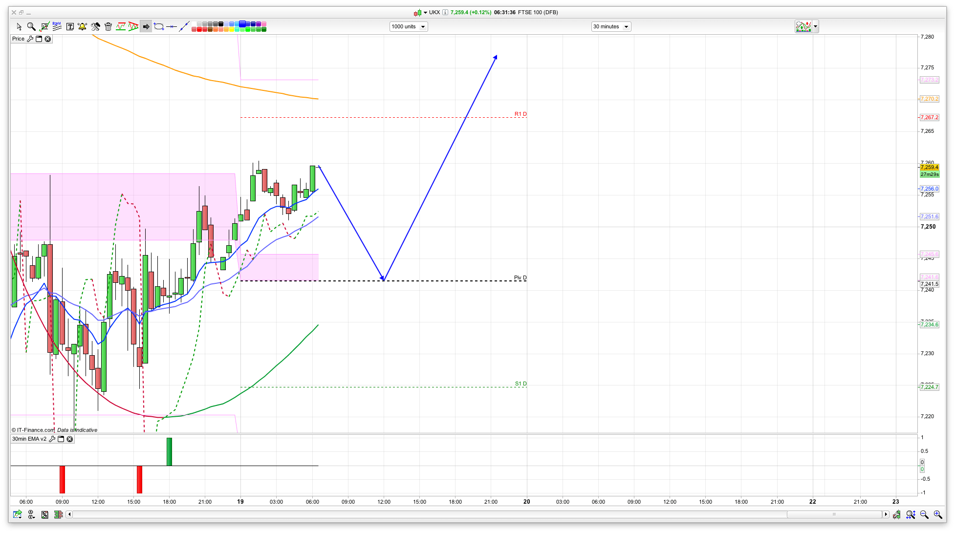Maximize the 30min EMA v2 panel

[61, 439]
